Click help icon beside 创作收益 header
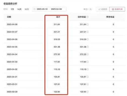The width and height of the screenshot is (127, 96). (x=87, y=17)
